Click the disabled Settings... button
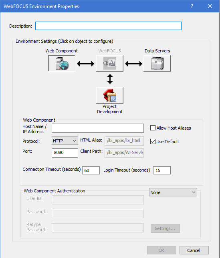220x258 pixels. tap(165, 228)
